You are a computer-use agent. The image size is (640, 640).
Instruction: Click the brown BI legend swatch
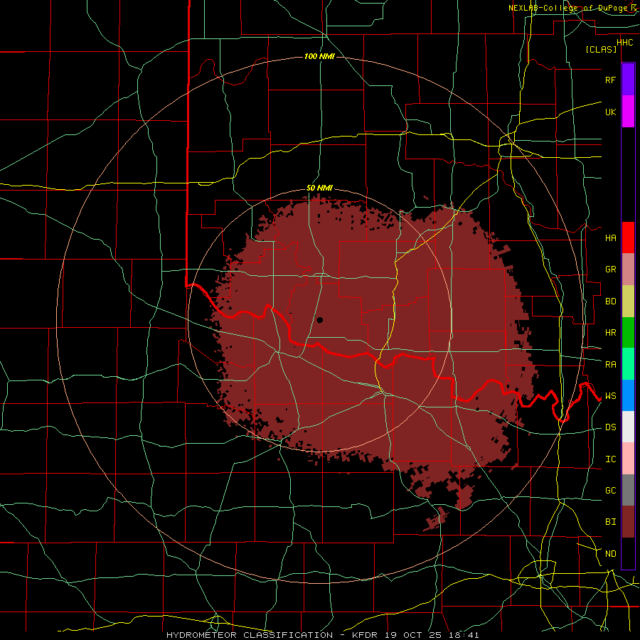(628, 521)
